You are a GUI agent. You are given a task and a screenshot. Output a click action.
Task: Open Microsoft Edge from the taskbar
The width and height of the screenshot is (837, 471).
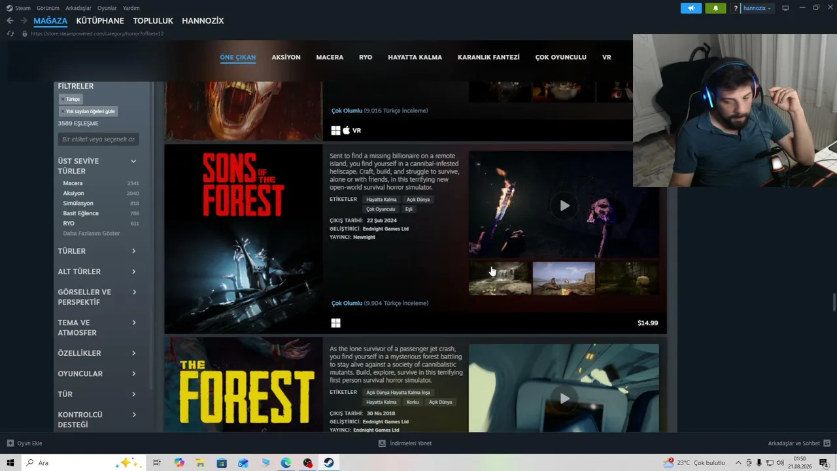pyautogui.click(x=286, y=463)
